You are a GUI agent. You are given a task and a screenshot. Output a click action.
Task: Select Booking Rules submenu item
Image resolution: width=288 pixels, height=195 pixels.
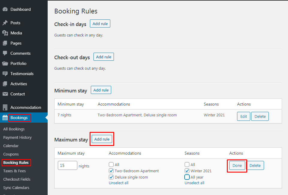coord(16,163)
